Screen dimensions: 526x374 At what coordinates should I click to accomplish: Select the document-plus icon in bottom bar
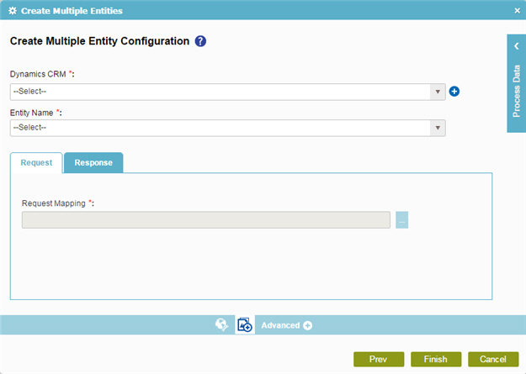point(245,324)
